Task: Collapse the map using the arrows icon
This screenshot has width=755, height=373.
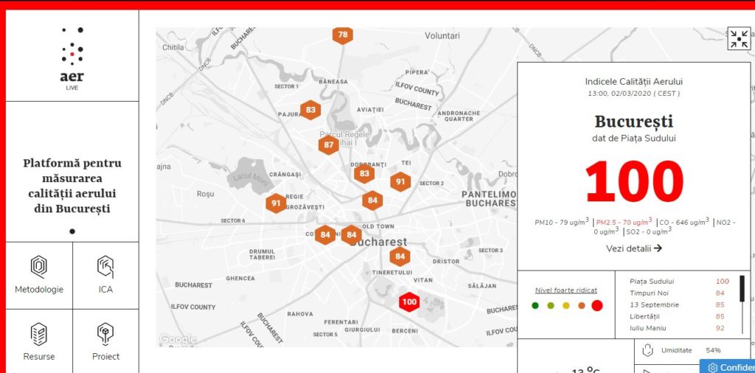Action: 738,38
